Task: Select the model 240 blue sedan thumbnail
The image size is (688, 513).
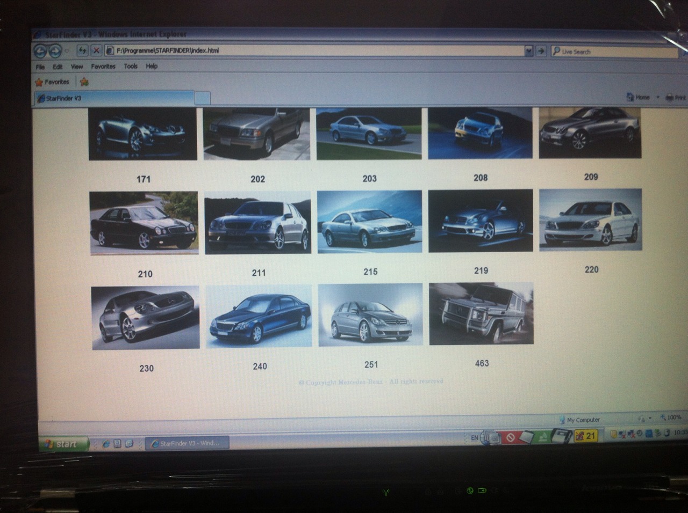Action: point(259,317)
